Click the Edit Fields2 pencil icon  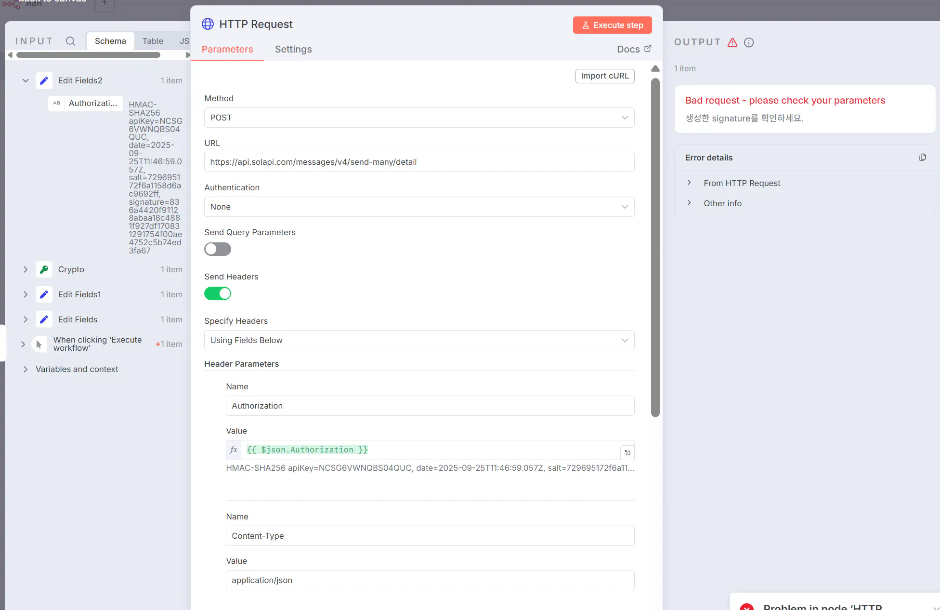[44, 80]
